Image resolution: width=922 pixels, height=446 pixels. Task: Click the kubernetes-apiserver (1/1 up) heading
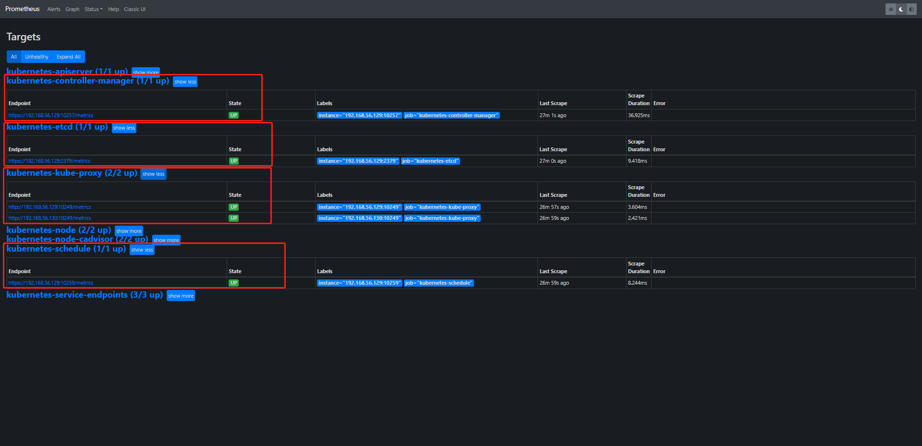pyautogui.click(x=67, y=72)
